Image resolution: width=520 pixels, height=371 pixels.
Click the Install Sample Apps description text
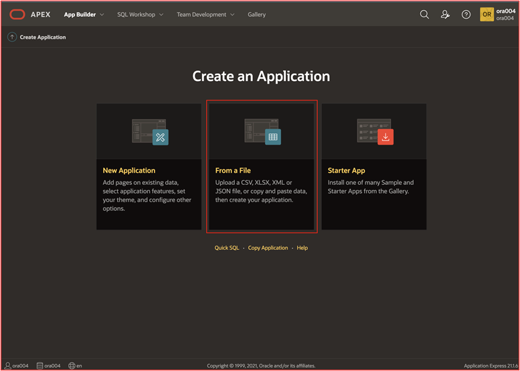(371, 187)
